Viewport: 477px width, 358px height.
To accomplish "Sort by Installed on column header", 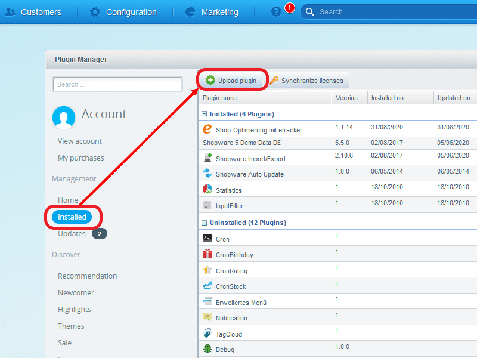I will click(x=400, y=98).
